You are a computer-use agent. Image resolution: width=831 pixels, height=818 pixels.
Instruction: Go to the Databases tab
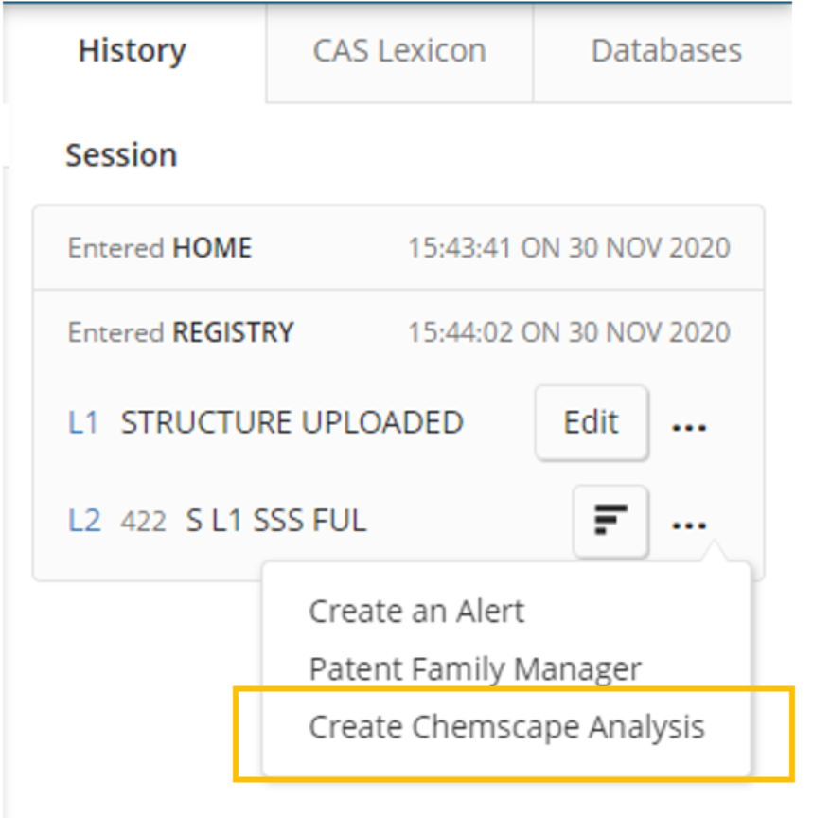(x=665, y=51)
